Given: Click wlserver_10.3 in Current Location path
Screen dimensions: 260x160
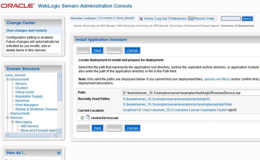Looking at the screenshot, I should 162,110.
